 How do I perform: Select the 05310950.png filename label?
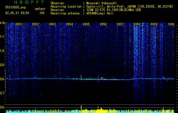point(16,7)
